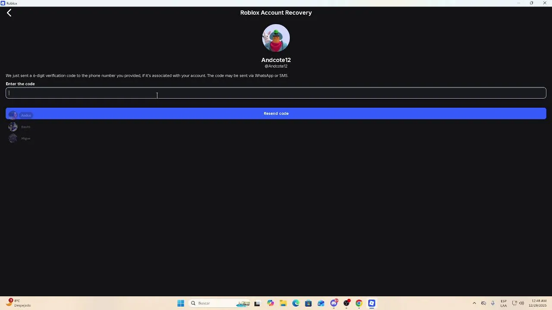552x310 pixels.
Task: Open the Windows Start menu
Action: point(181,303)
